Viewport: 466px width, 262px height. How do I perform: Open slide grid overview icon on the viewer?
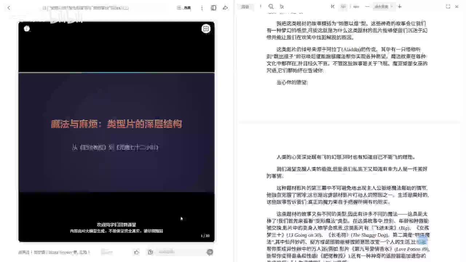[x=206, y=29]
